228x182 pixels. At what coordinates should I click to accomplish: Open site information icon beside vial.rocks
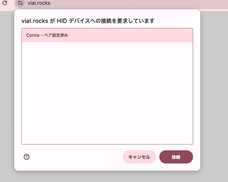(x=20, y=3)
